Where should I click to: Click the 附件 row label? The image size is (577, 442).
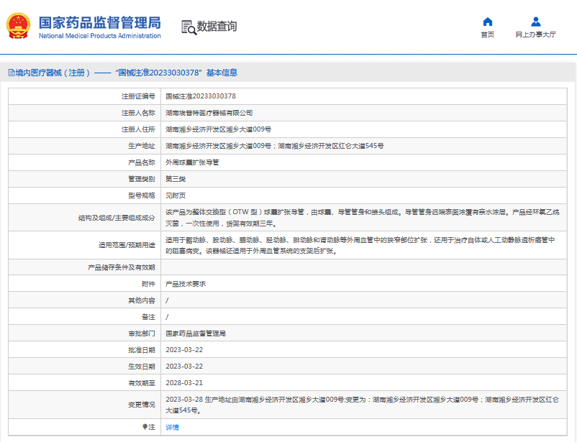[x=148, y=284]
